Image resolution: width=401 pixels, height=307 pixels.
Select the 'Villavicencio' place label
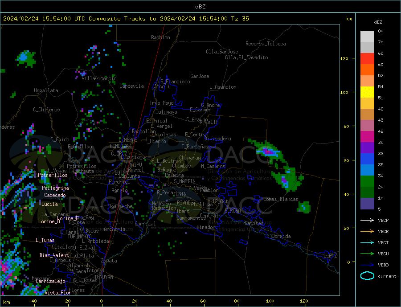click(x=99, y=78)
